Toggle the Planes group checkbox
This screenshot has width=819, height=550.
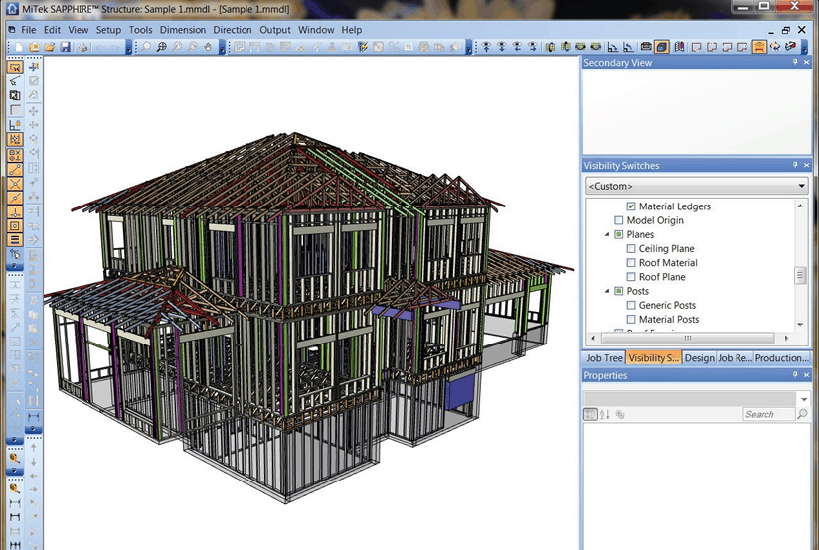(619, 234)
